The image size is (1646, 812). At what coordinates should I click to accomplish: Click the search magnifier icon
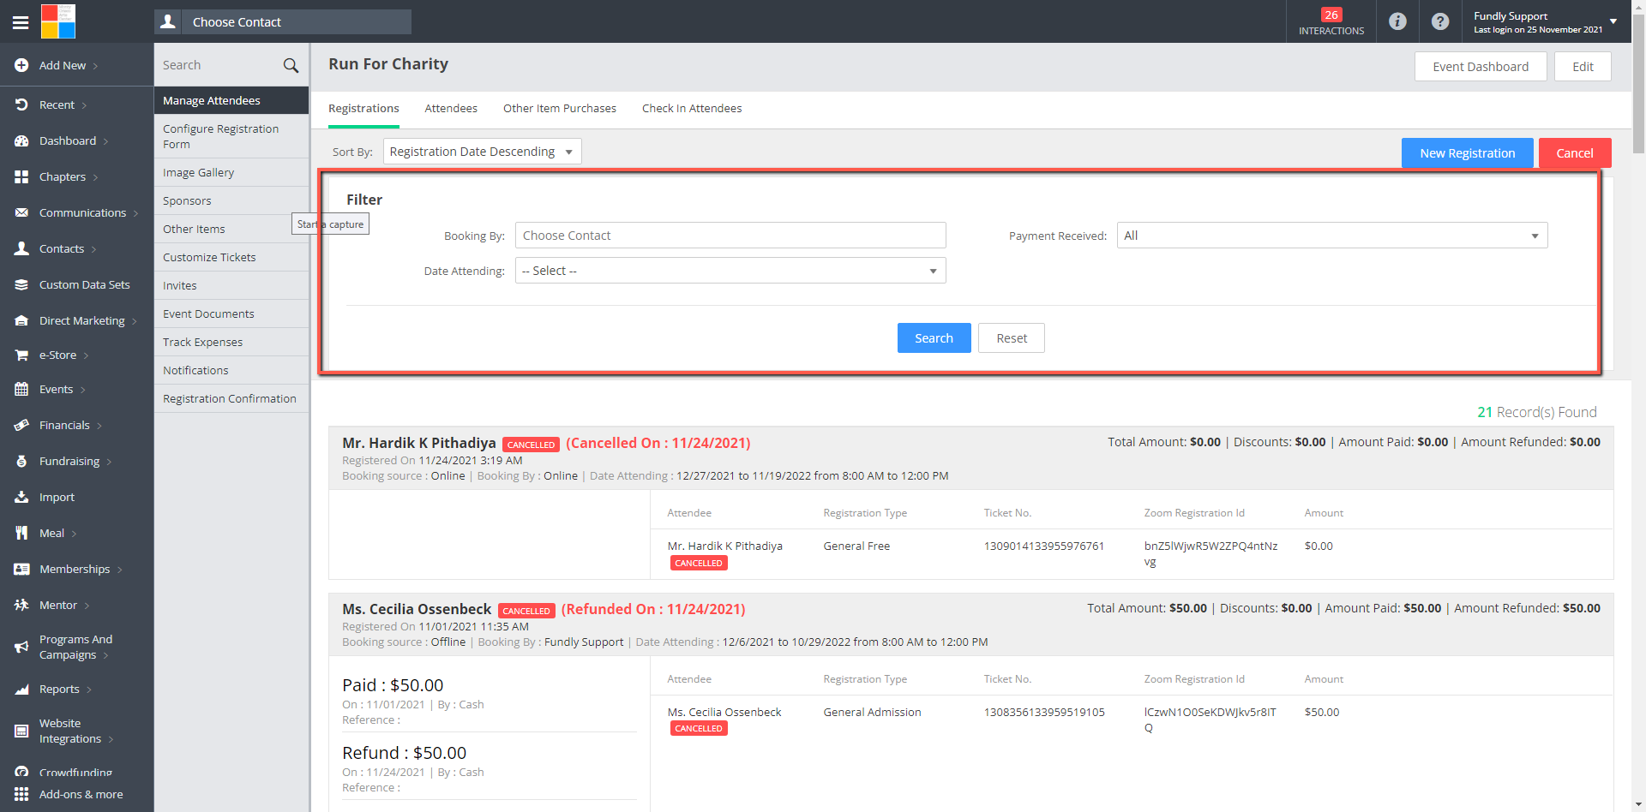tap(291, 65)
